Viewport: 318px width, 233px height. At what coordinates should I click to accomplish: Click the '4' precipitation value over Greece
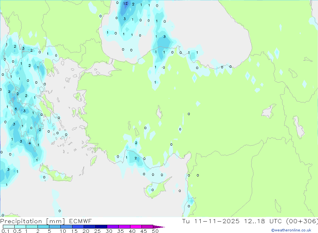[30, 143]
